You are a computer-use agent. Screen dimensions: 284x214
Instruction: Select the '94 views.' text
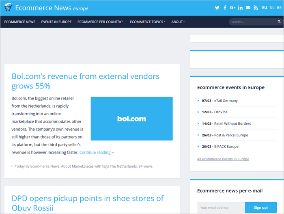146,166
